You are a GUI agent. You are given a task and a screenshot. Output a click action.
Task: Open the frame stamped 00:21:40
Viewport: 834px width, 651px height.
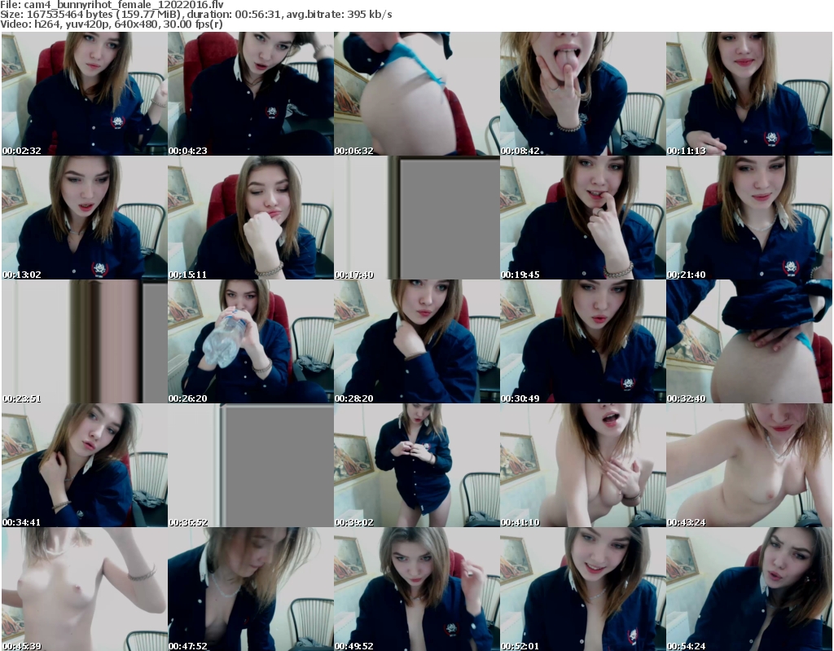(x=749, y=218)
